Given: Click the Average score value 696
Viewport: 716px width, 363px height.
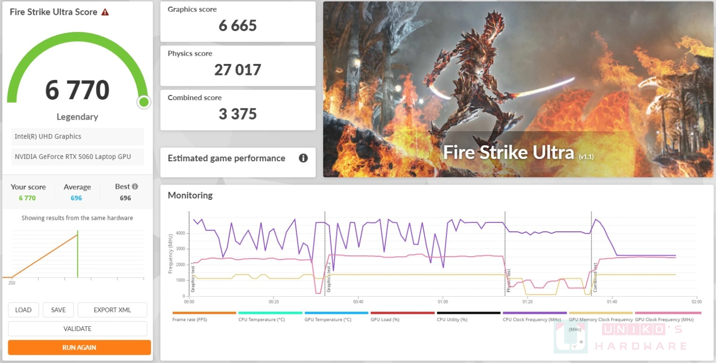Looking at the screenshot, I should pyautogui.click(x=76, y=198).
